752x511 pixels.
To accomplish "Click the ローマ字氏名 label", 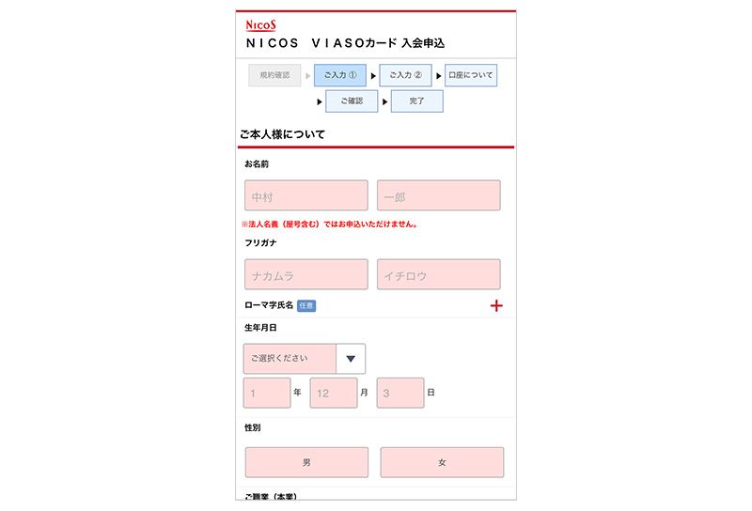I will 269,305.
